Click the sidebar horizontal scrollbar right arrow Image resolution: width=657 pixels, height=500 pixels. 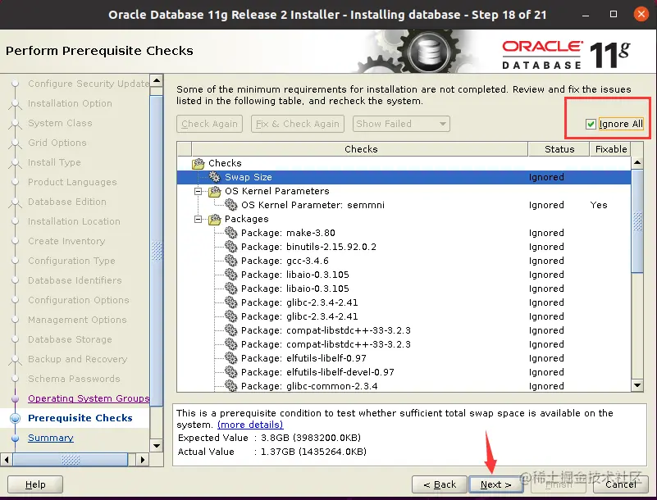143,460
